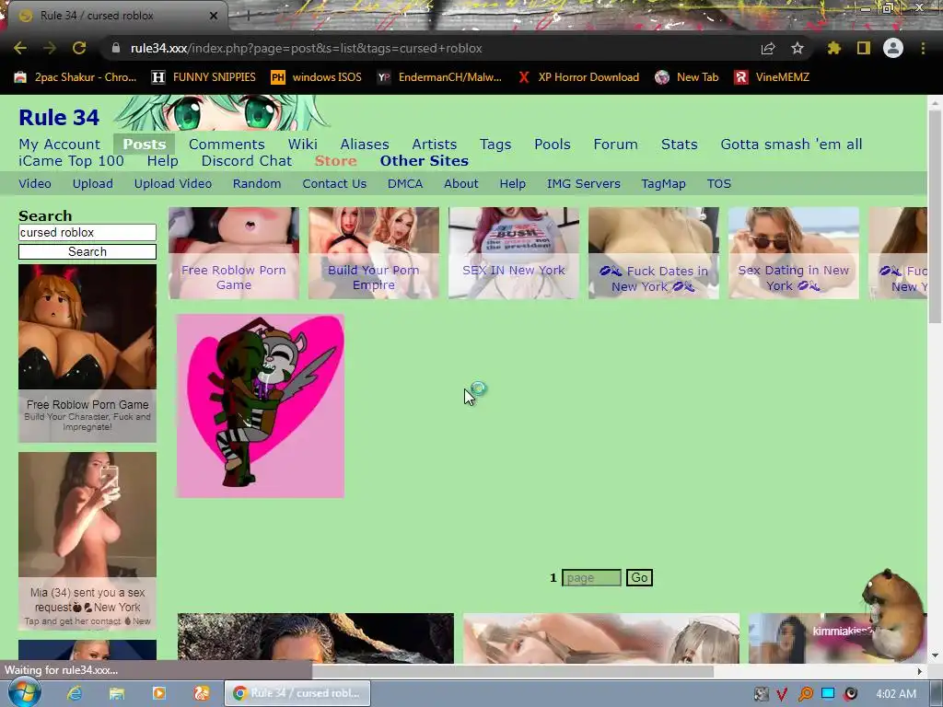Open the windows ISOS bookmark

point(317,77)
